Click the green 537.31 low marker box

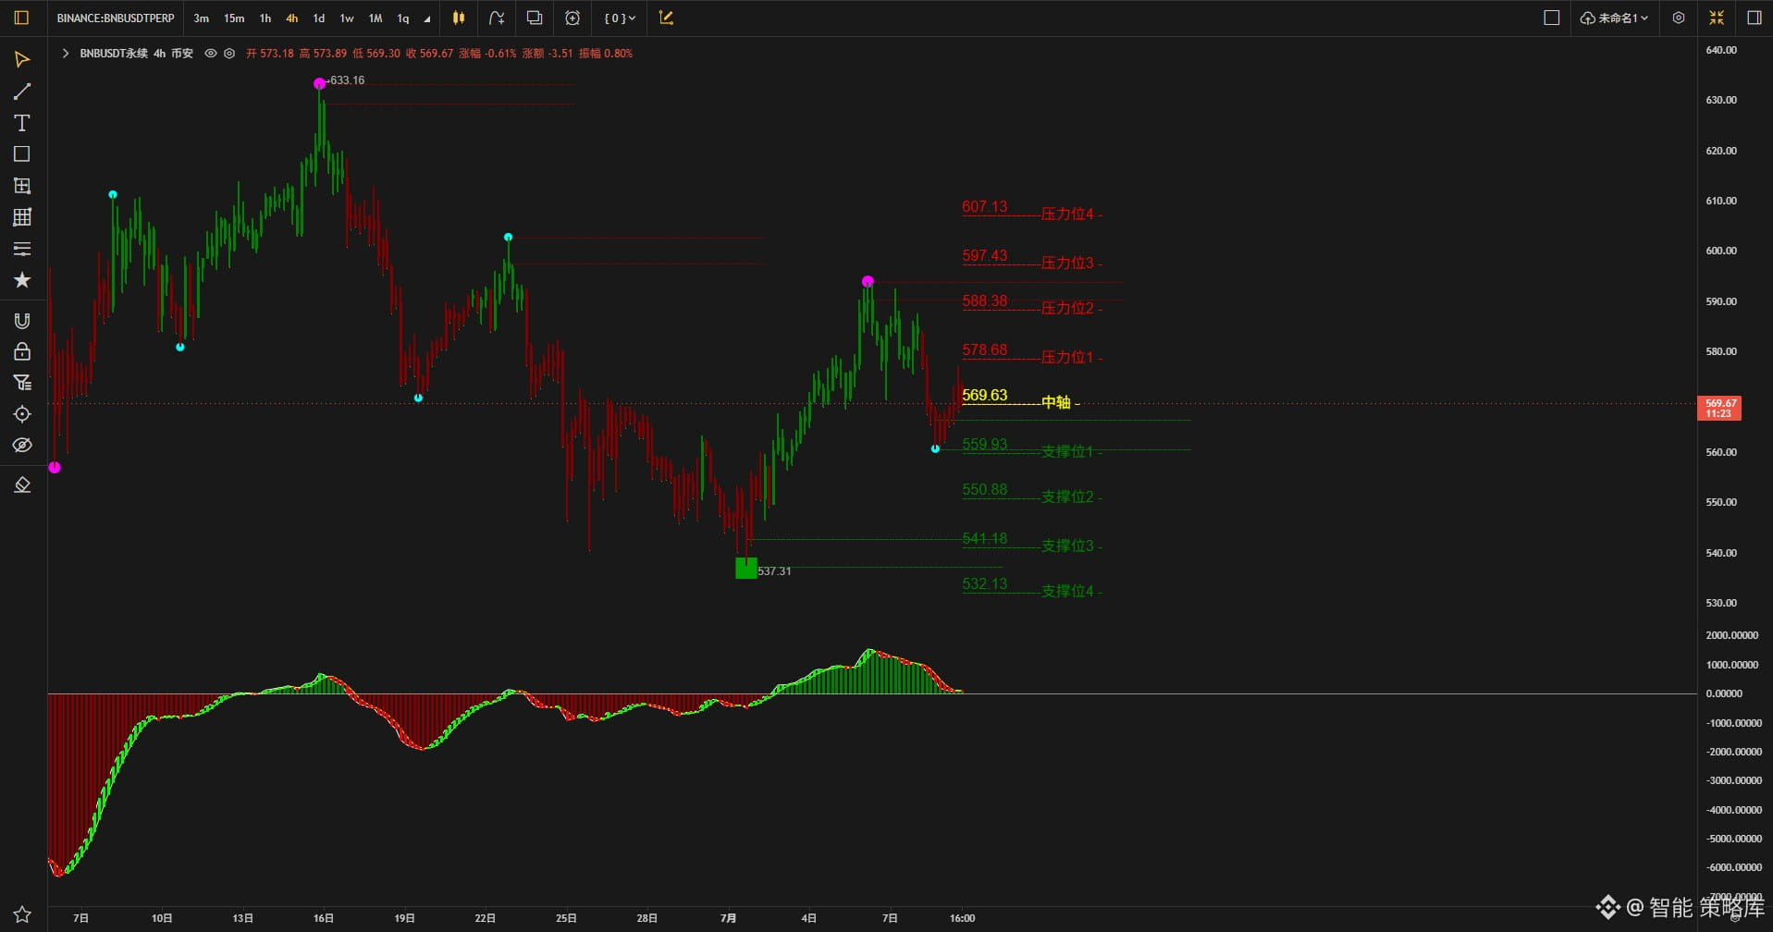[x=746, y=569]
